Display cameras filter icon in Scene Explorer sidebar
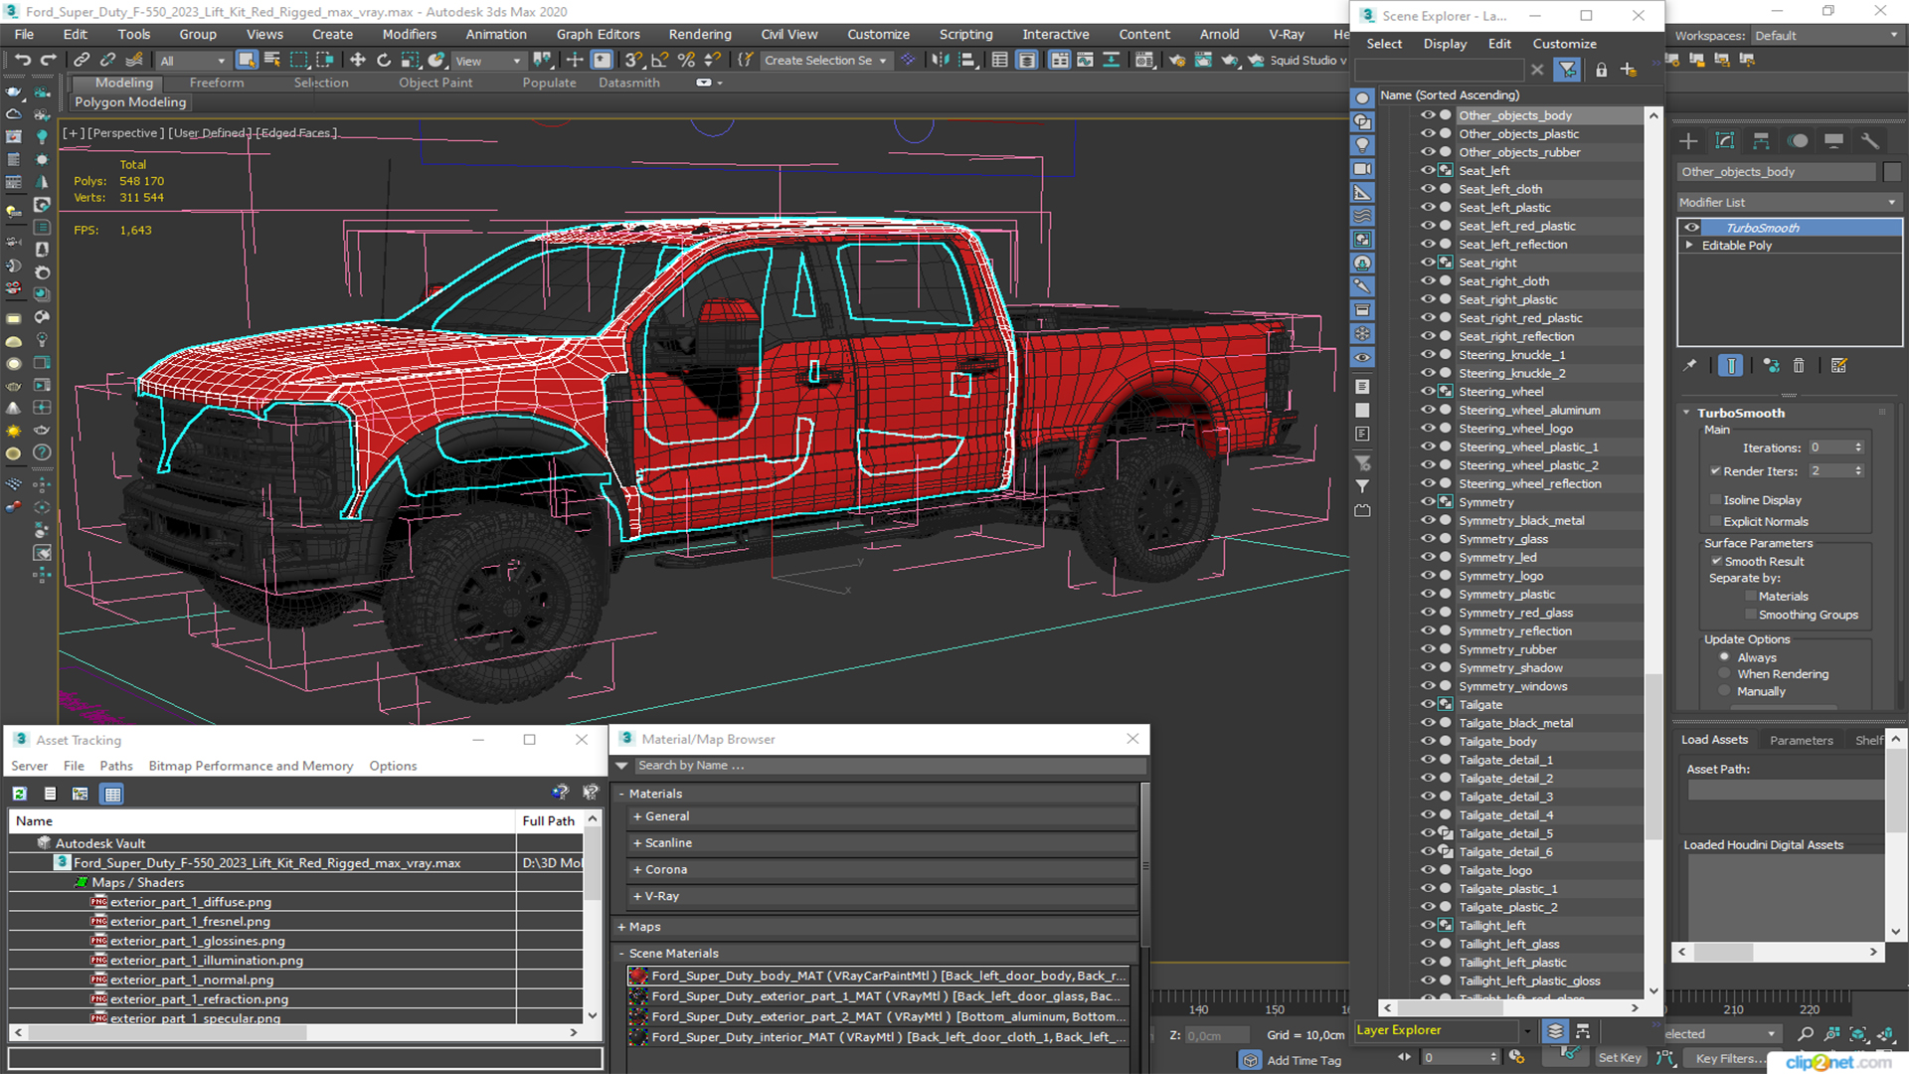Screen dimensions: 1909x1074 tap(1362, 169)
